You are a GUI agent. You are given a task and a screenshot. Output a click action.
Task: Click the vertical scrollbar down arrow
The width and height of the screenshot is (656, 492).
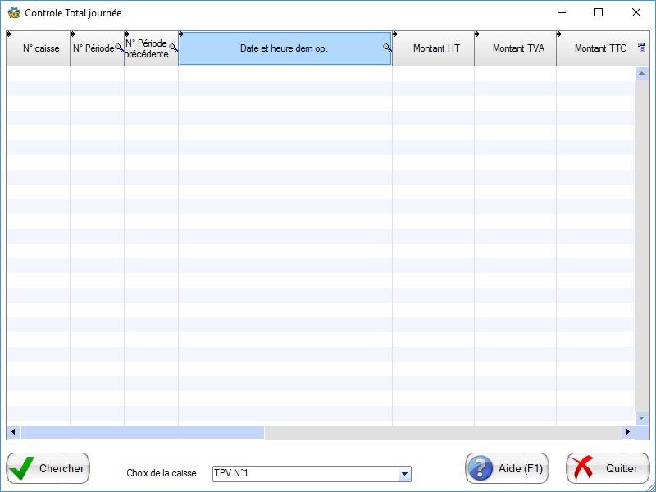642,417
